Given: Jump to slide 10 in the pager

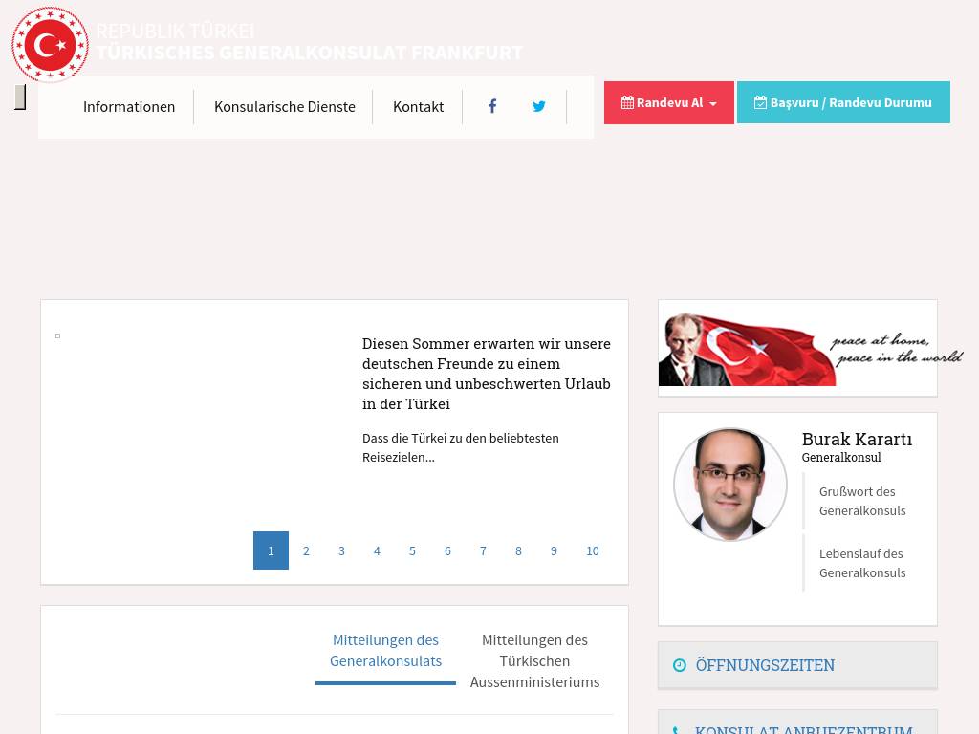Looking at the screenshot, I should point(592,550).
